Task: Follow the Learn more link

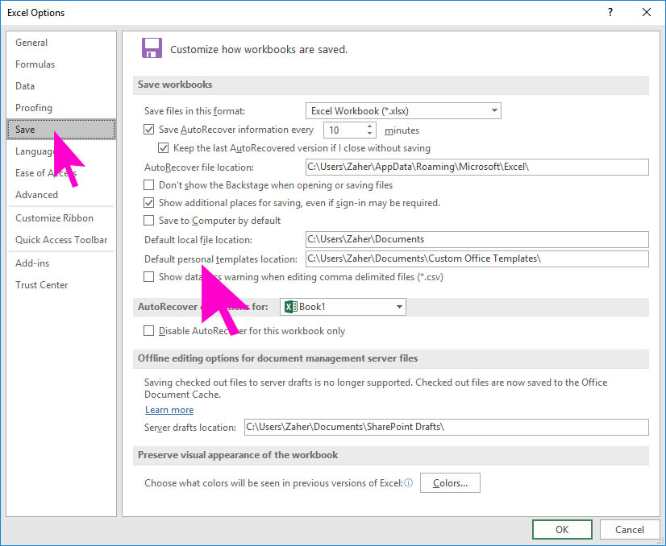Action: (169, 410)
